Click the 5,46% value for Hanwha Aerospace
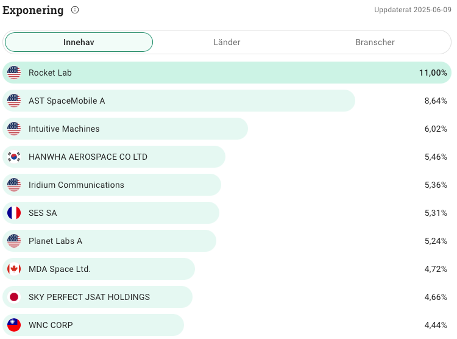The height and width of the screenshot is (339, 457). pyautogui.click(x=436, y=157)
